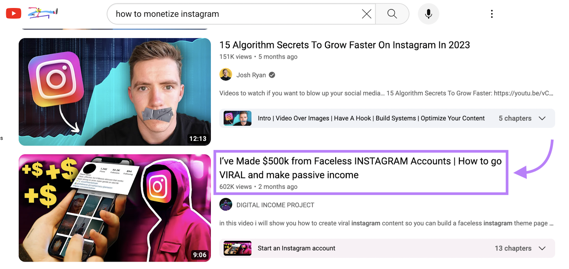The image size is (569, 269).
Task: Click the YouTube logo
Action: (13, 13)
